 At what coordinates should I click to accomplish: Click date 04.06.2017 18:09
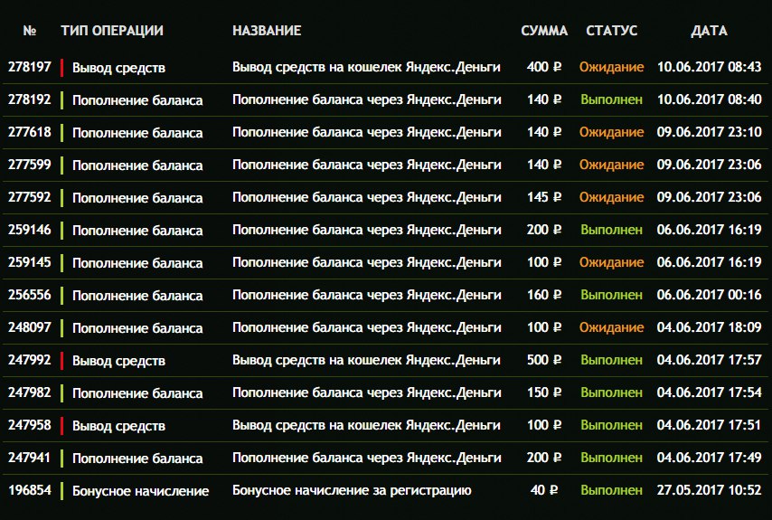(x=709, y=327)
